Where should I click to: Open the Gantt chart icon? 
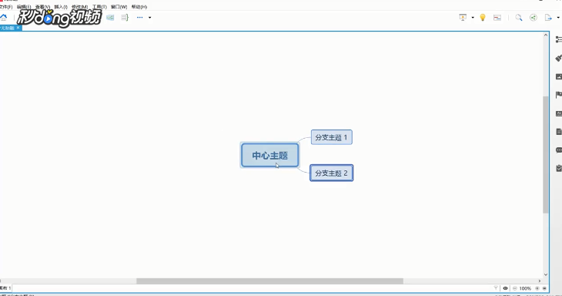(x=497, y=18)
